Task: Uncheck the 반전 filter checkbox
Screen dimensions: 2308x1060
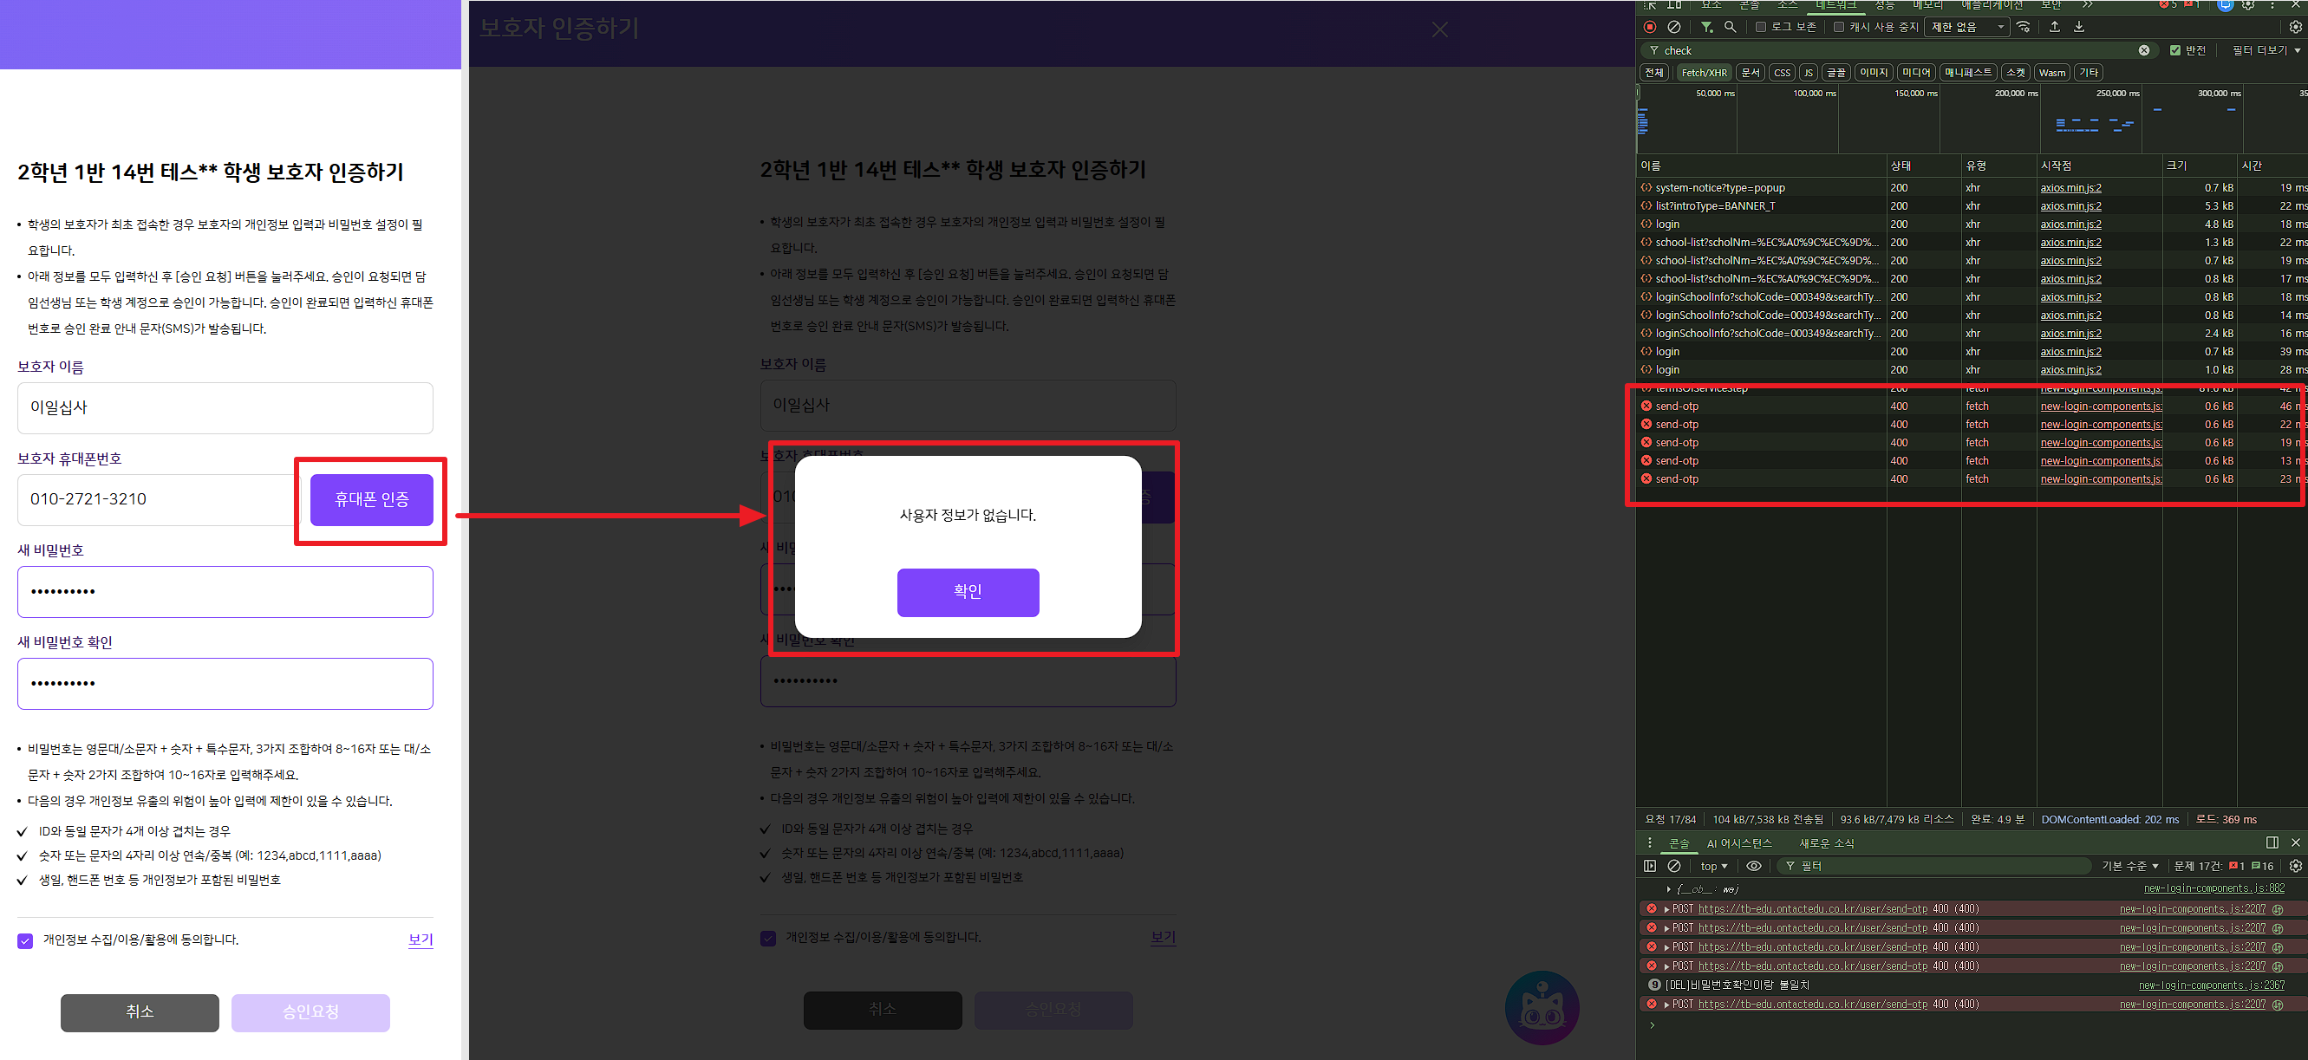Action: (x=2174, y=50)
